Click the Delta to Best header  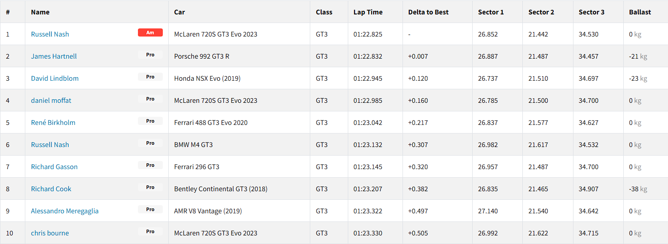pyautogui.click(x=428, y=12)
